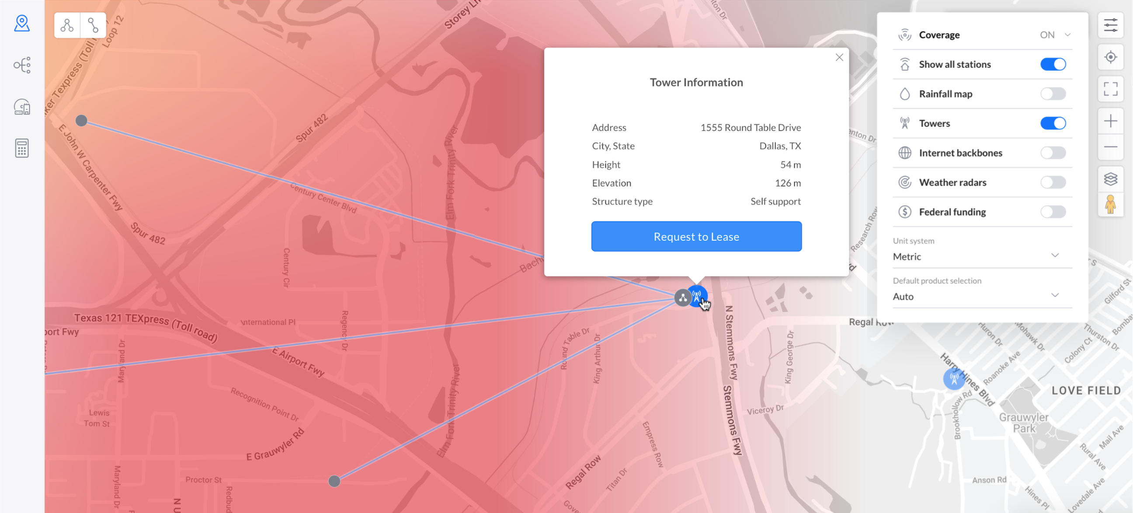Enter fullscreen mode using the map control

(1110, 89)
